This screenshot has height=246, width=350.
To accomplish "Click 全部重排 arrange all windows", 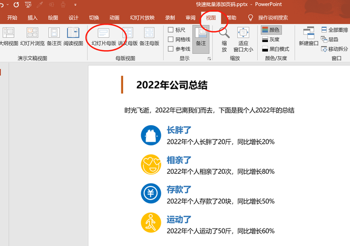I will pyautogui.click(x=334, y=30).
